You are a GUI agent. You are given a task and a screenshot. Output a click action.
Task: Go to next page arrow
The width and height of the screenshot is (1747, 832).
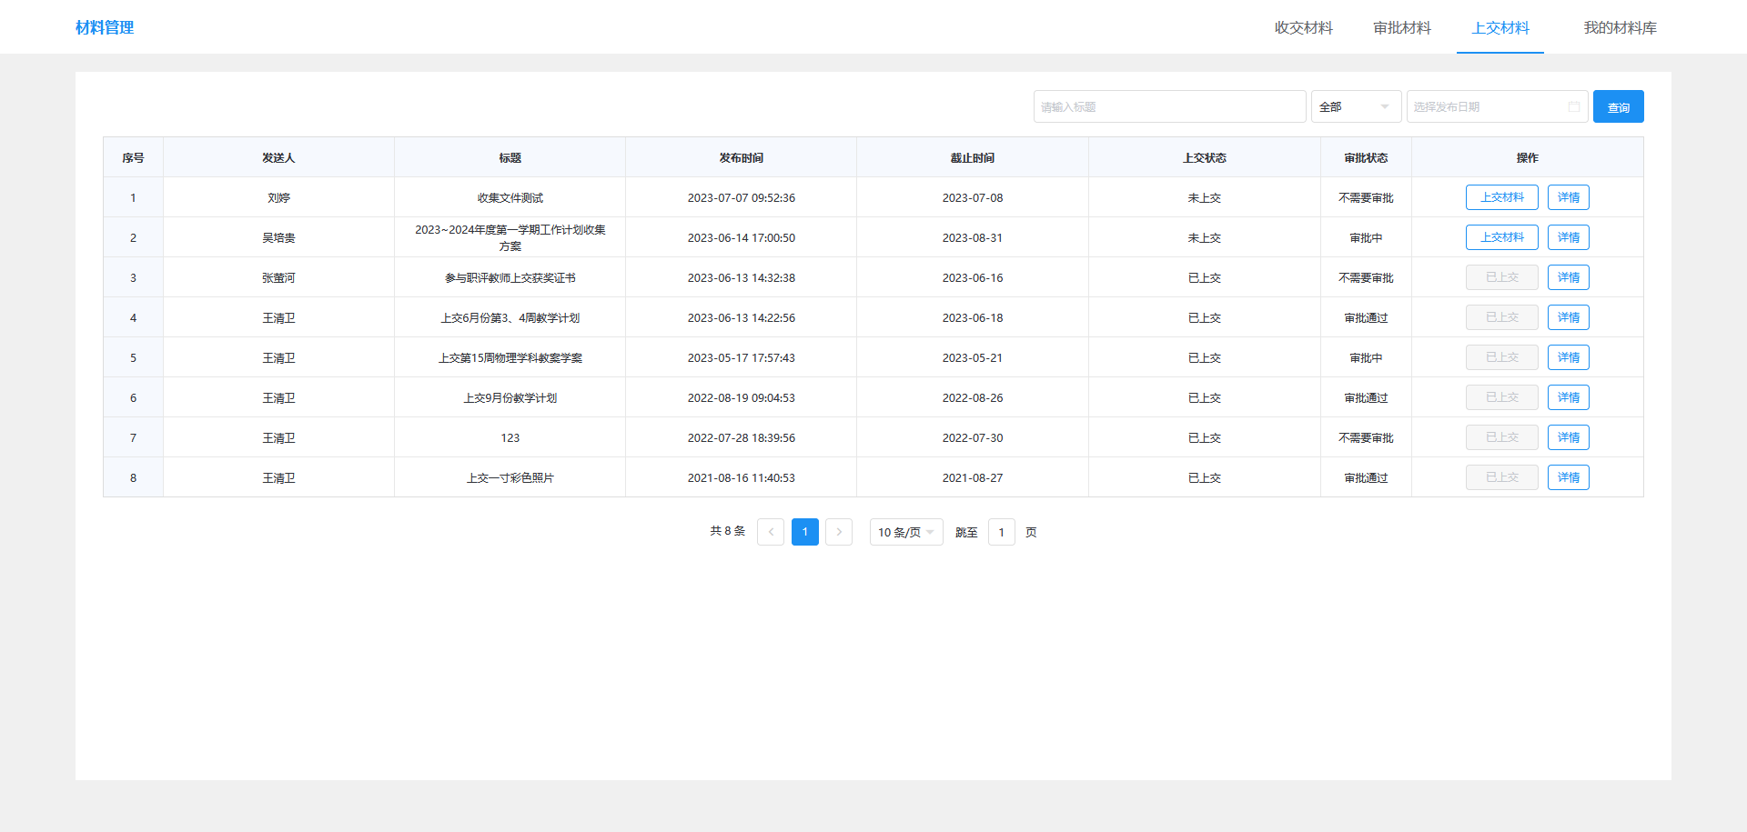tap(839, 532)
